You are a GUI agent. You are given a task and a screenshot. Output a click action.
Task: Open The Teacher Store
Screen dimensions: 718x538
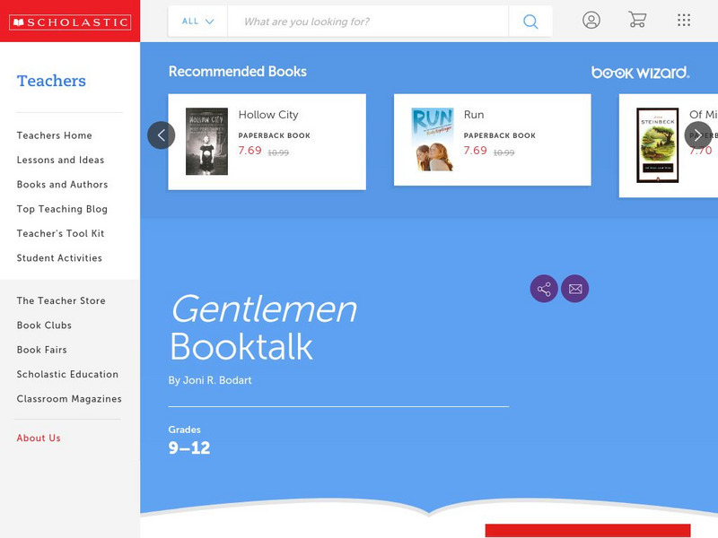tap(60, 300)
